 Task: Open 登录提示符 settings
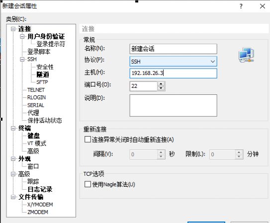tap(51, 44)
